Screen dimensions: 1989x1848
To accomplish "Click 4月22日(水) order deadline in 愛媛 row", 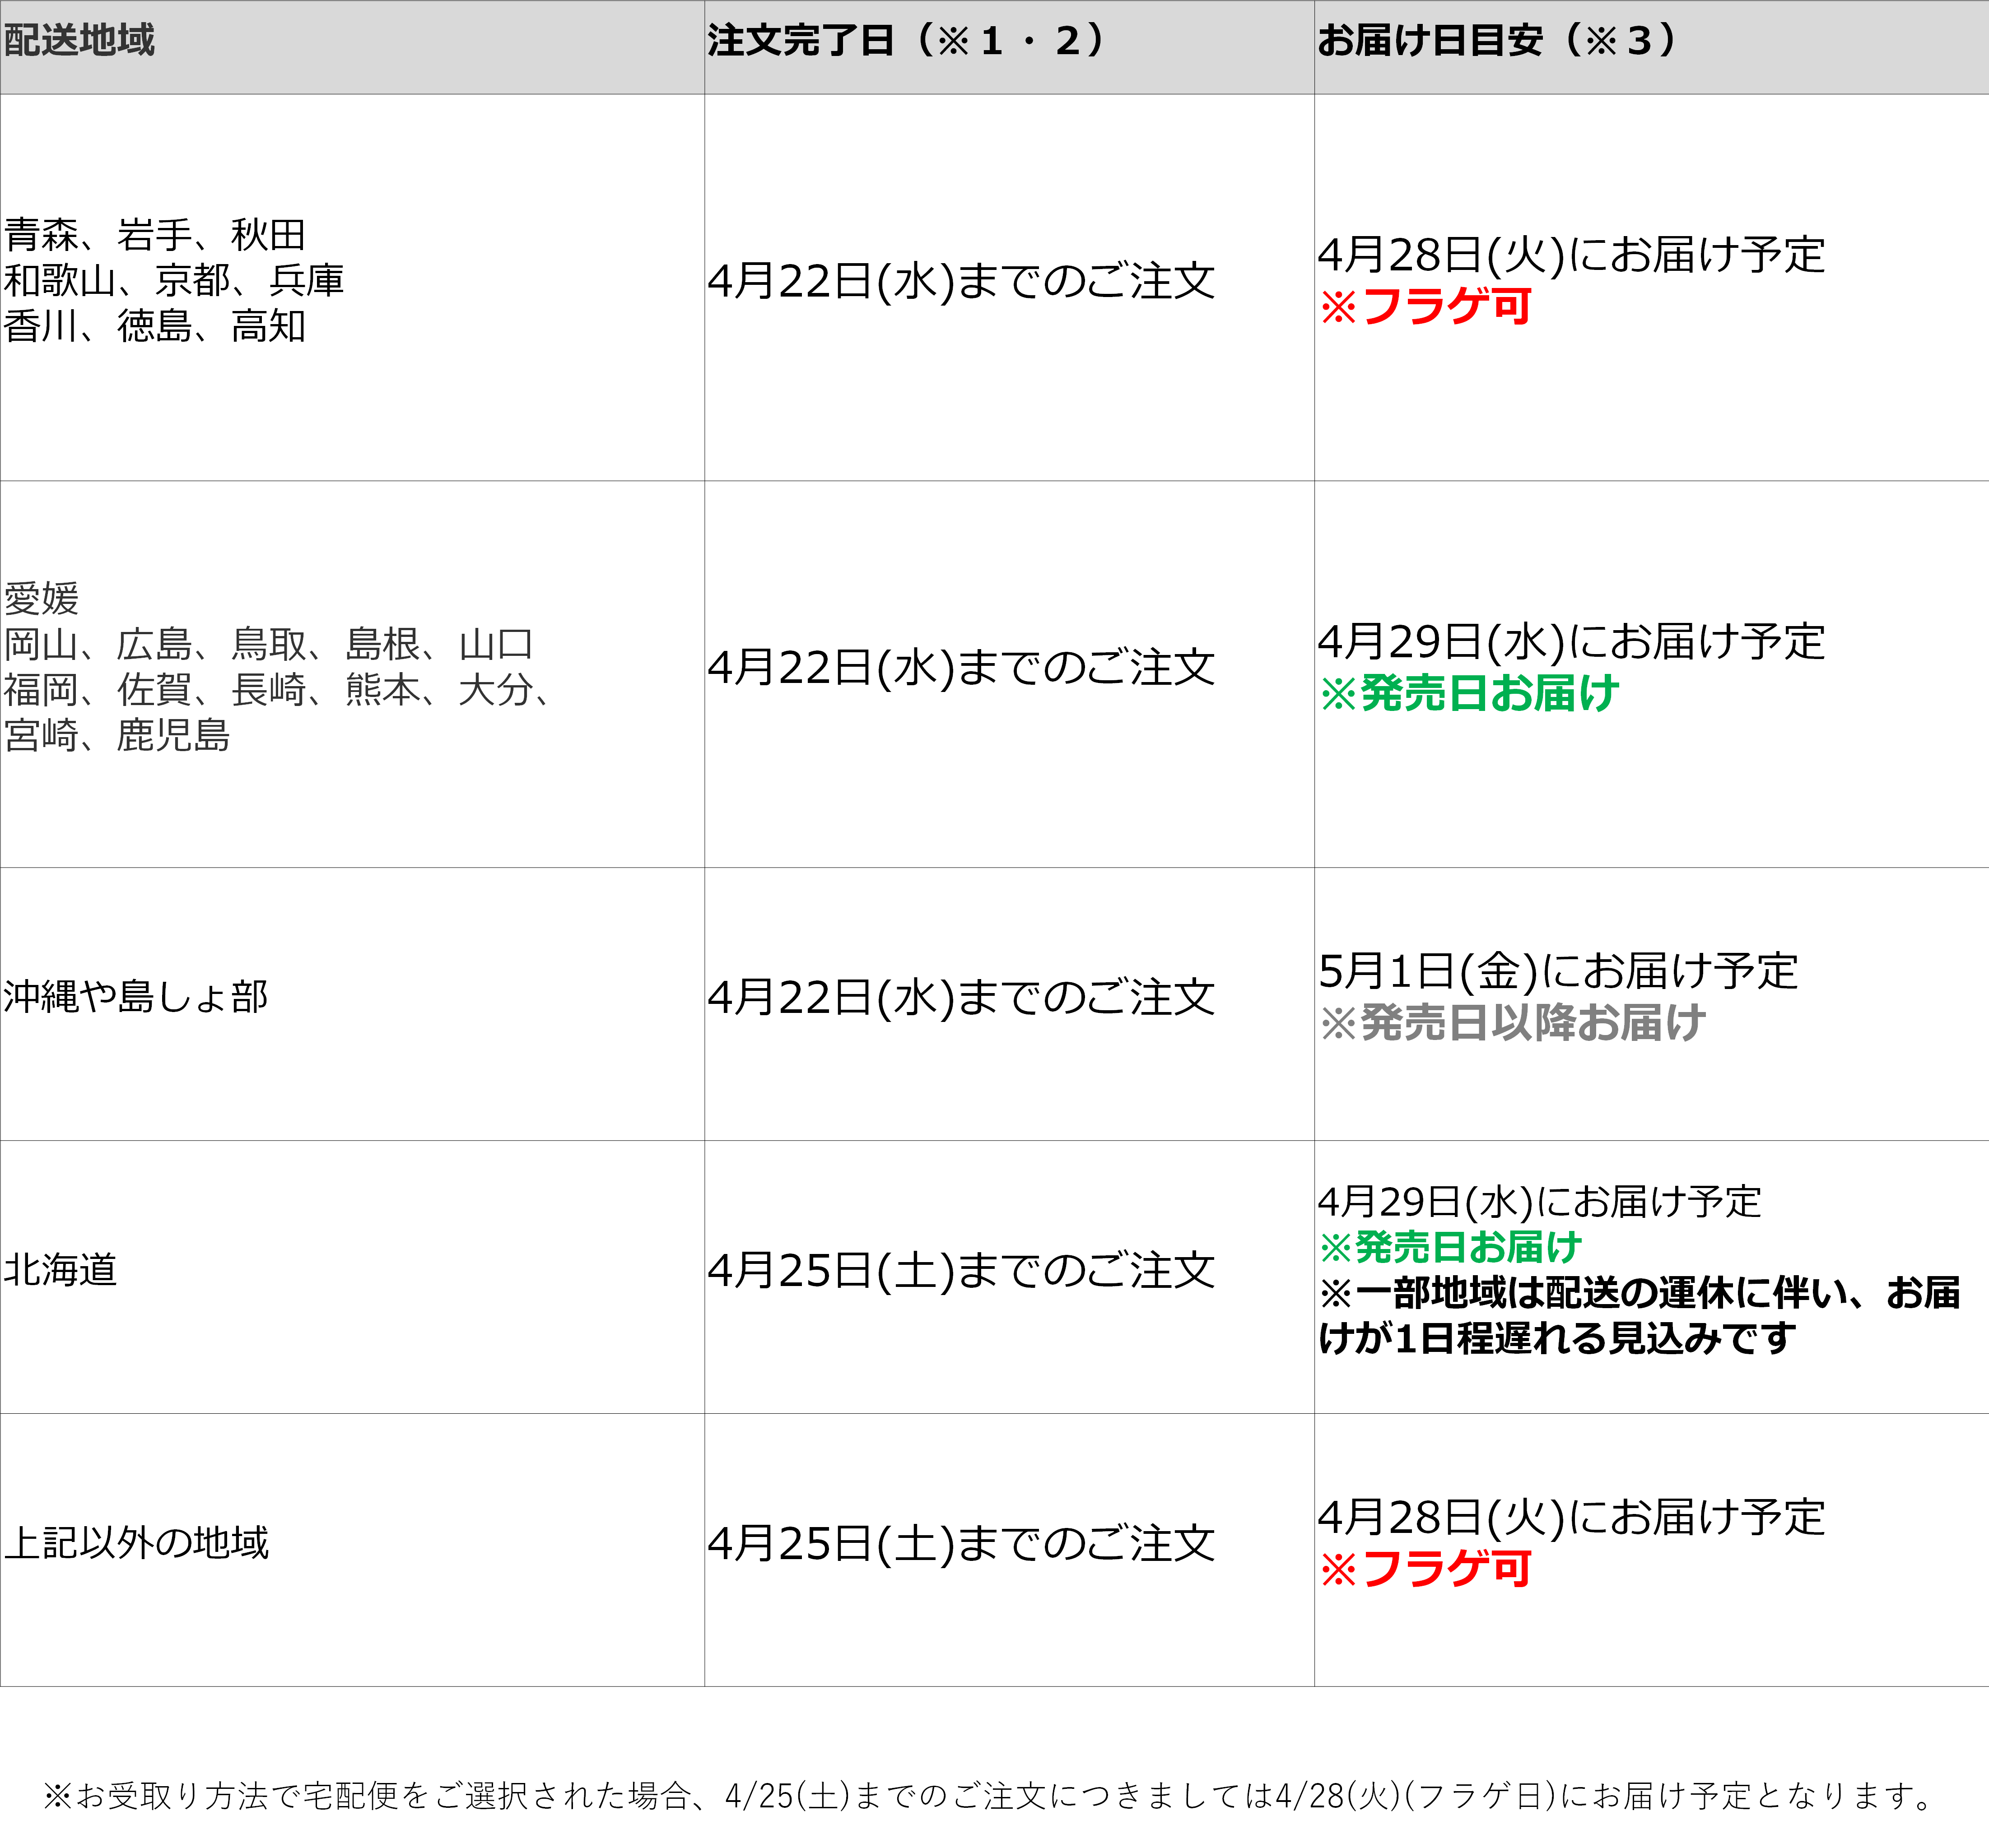I will click(961, 668).
